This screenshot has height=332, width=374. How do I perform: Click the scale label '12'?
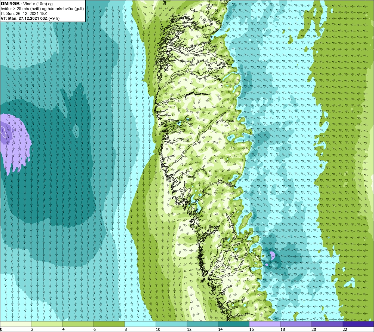(189, 329)
